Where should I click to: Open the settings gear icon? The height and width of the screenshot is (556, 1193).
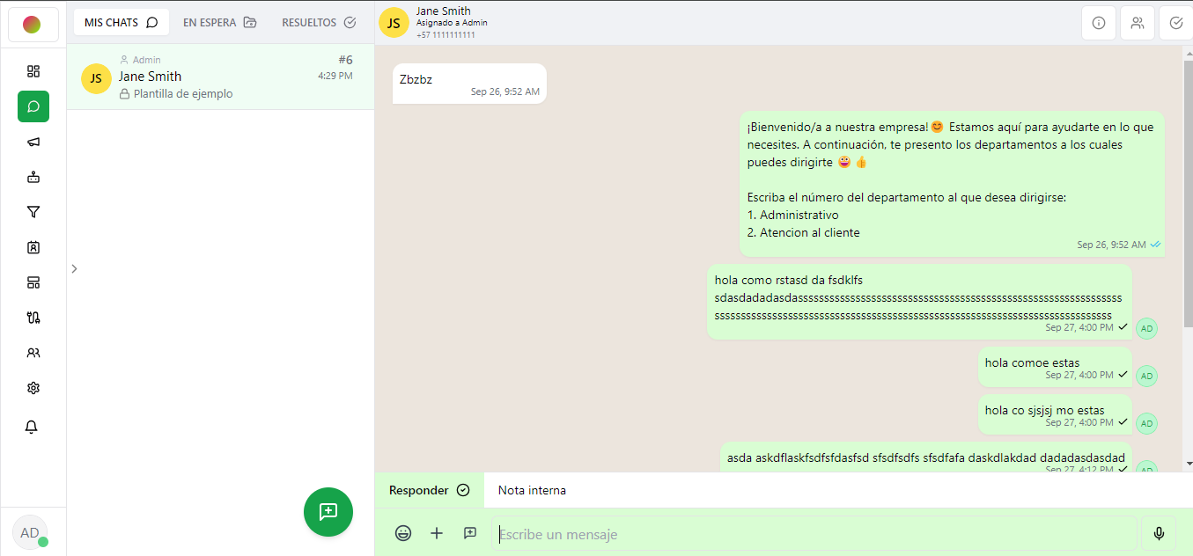(33, 388)
